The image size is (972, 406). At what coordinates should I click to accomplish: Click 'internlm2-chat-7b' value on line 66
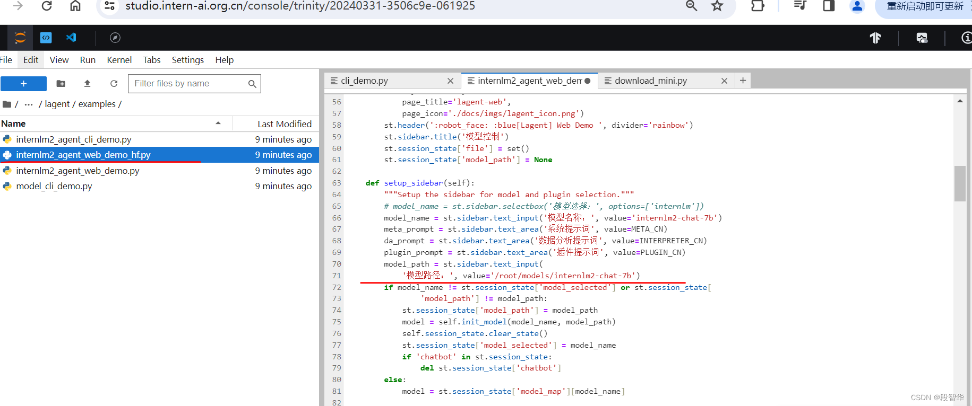674,218
